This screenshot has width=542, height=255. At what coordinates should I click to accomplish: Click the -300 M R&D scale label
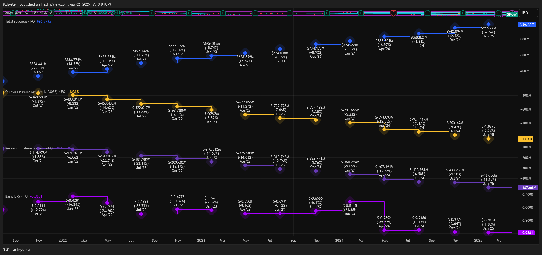tap(526, 168)
